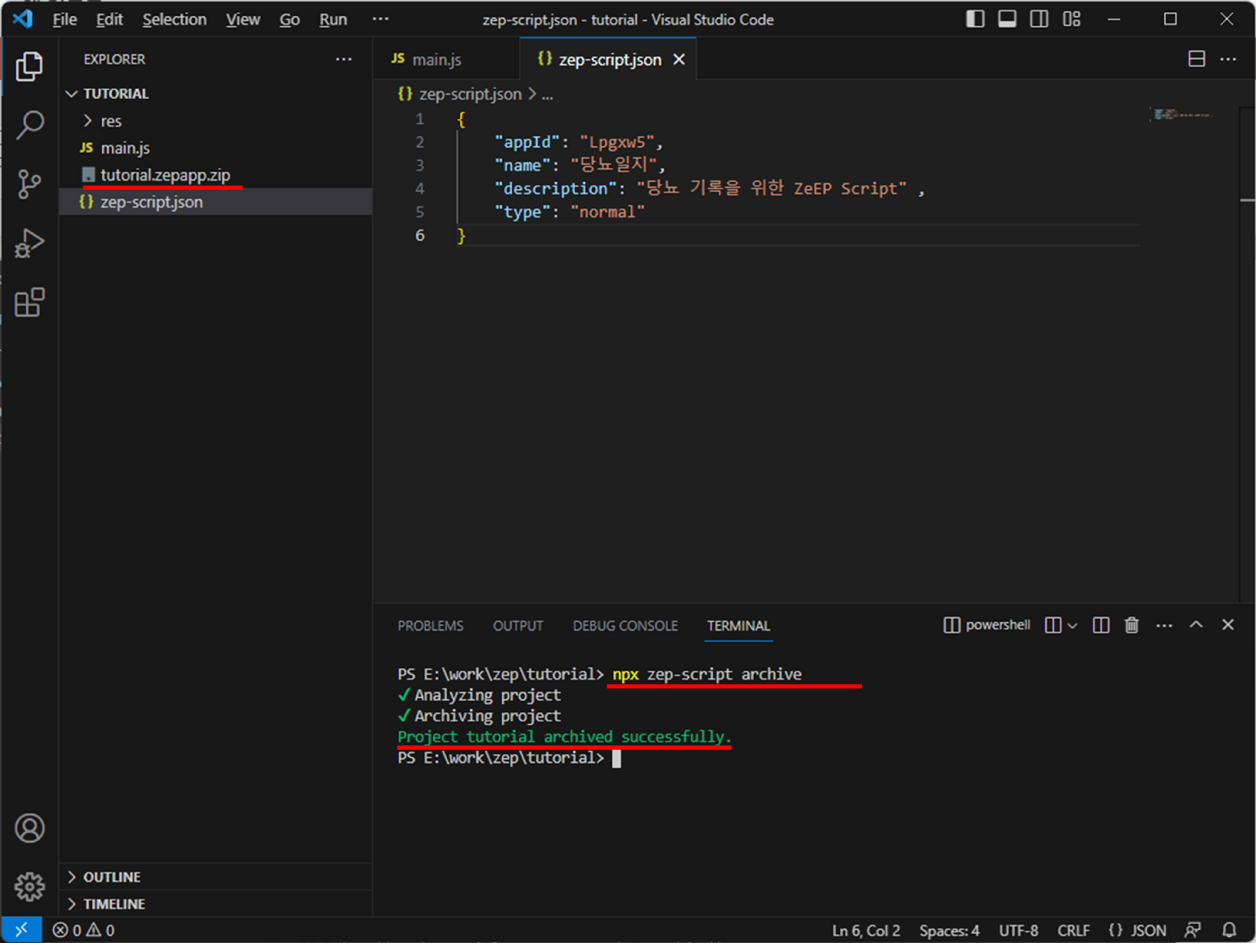Toggle the secondary side bar
This screenshot has height=943, width=1256.
(1039, 19)
